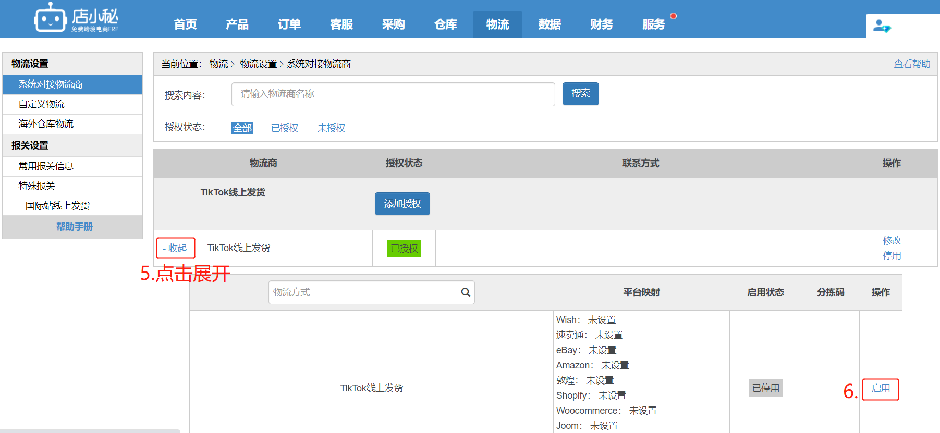
Task: Open 常用报关信息 in the sidebar
Action: pyautogui.click(x=72, y=166)
